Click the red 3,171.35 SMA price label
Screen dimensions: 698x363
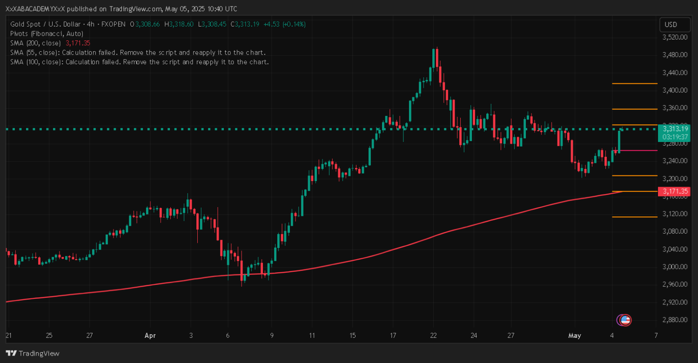673,191
